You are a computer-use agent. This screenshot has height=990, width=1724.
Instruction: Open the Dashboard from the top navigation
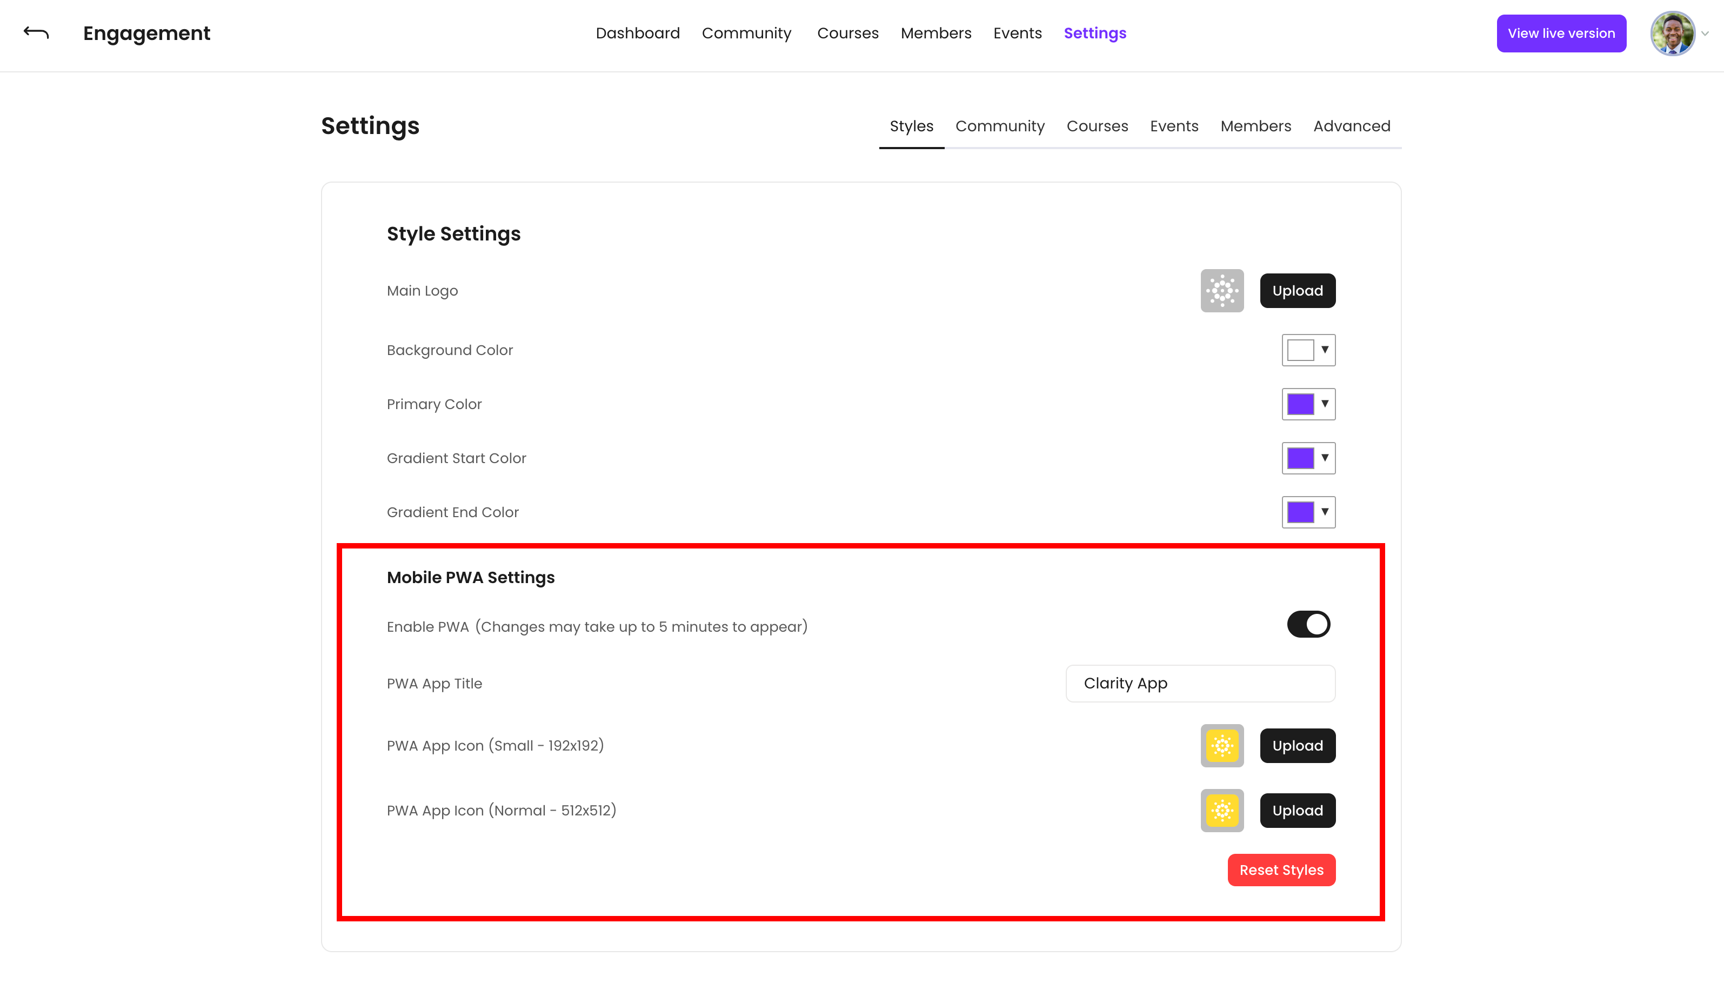pyautogui.click(x=638, y=32)
